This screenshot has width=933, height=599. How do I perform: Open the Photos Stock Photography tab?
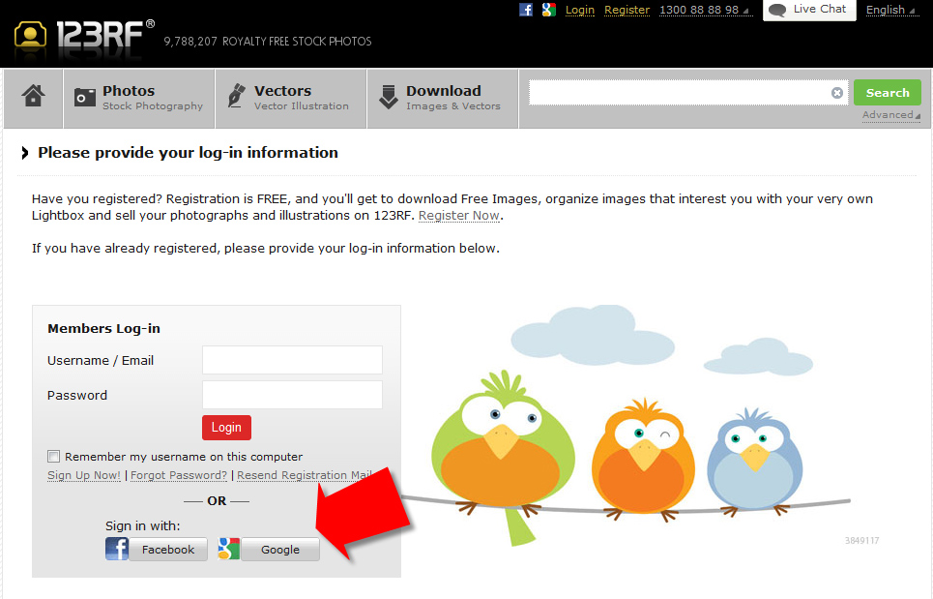pos(138,99)
